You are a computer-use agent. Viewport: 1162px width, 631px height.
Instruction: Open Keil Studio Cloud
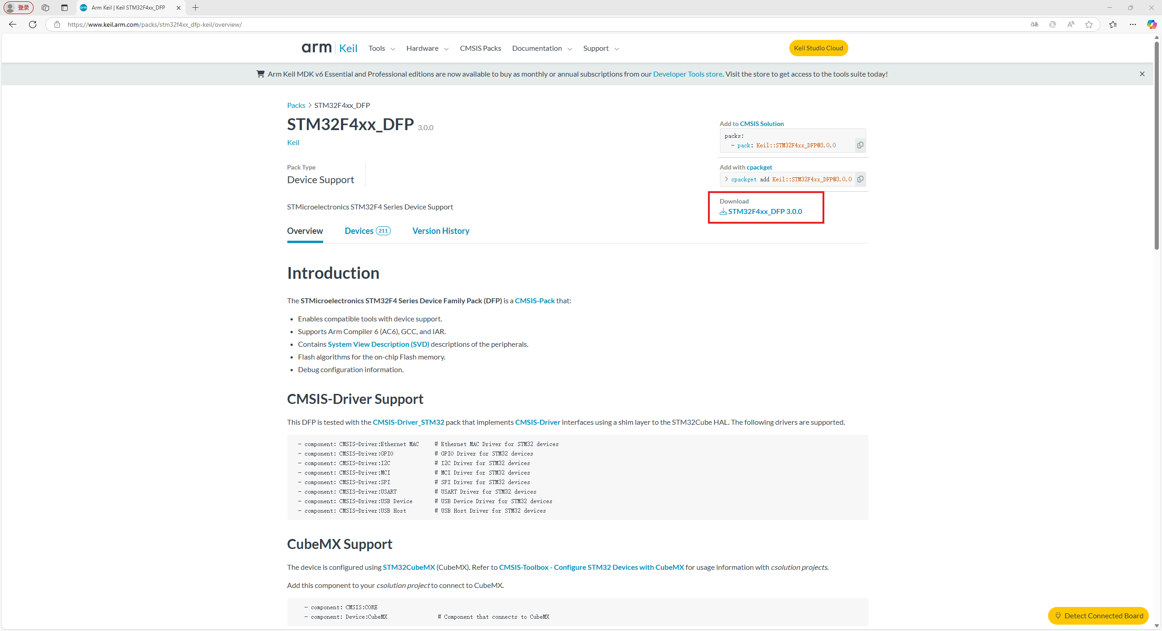point(818,48)
